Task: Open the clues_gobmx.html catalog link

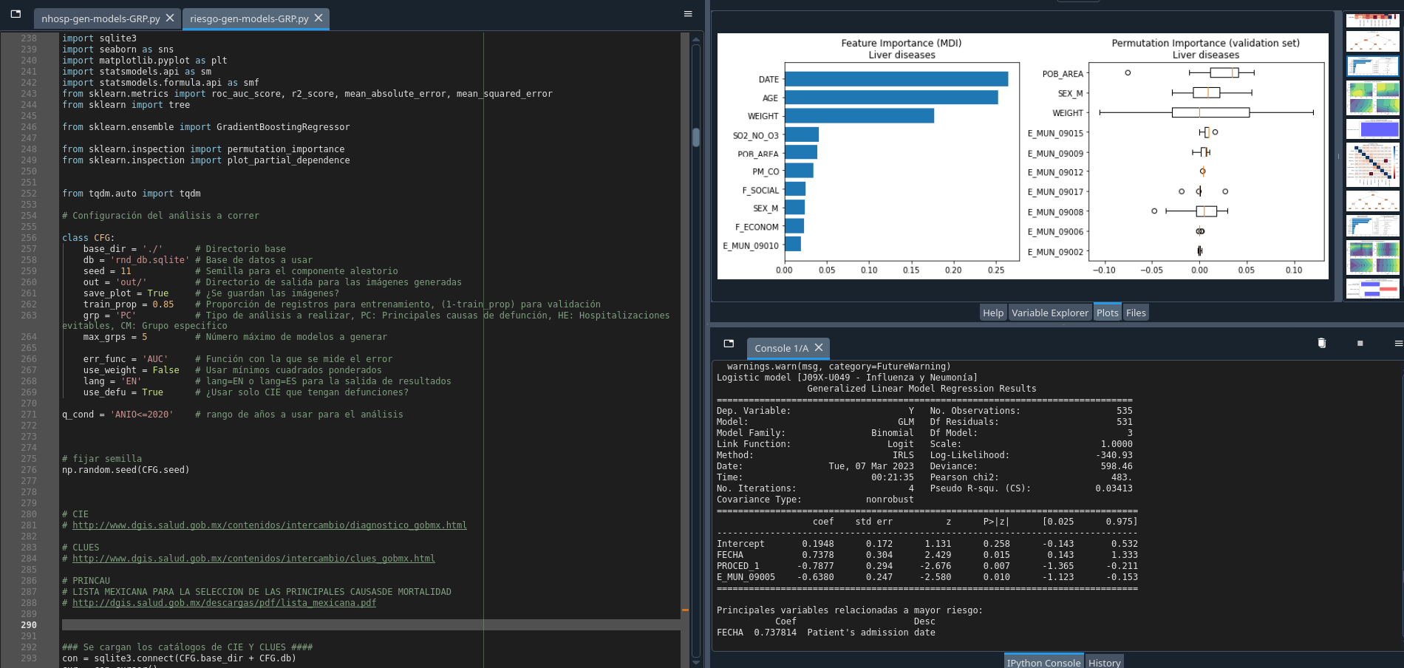Action: tap(253, 558)
